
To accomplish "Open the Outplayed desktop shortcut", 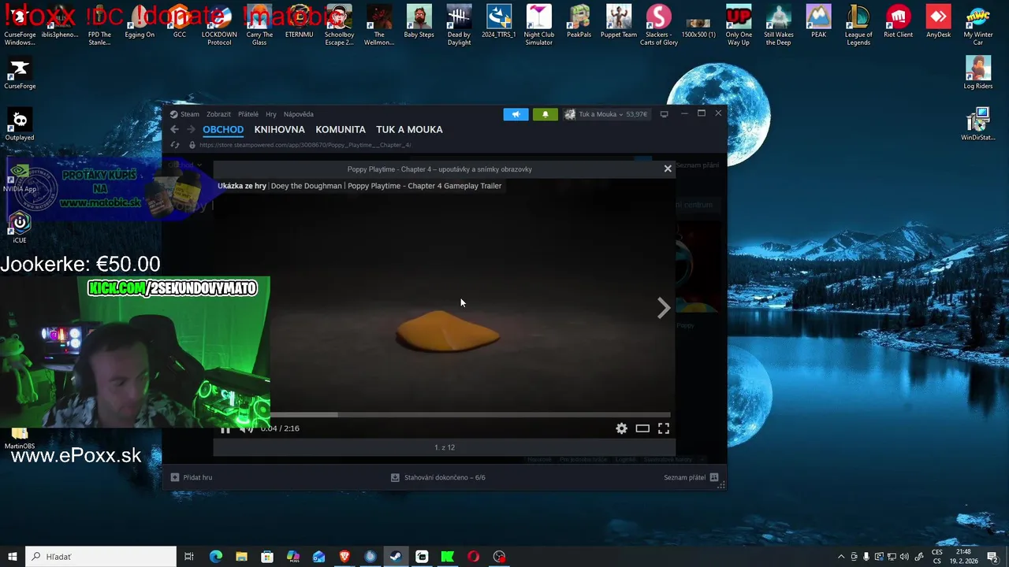I will [20, 124].
